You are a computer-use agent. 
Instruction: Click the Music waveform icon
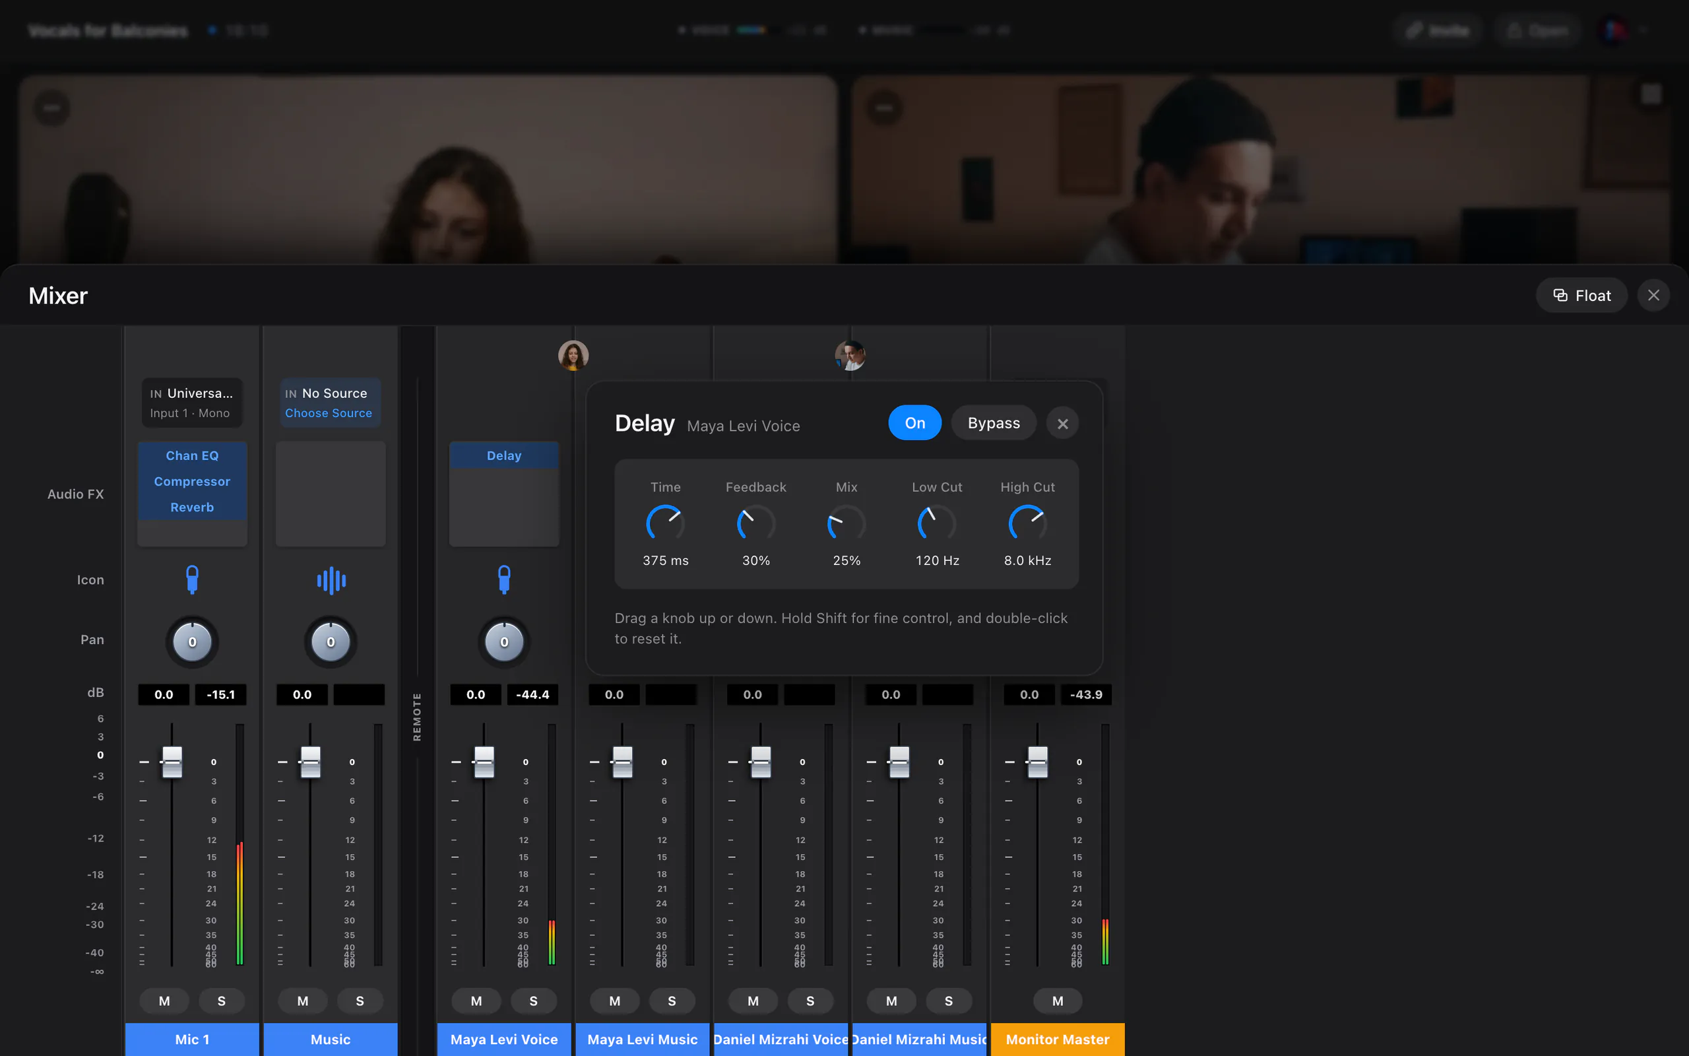point(331,580)
